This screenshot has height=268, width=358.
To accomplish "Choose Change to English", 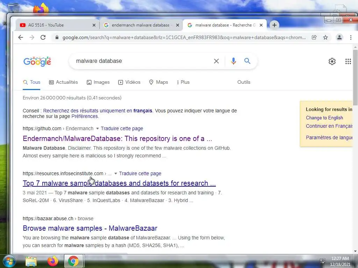I will pyautogui.click(x=324, y=118).
